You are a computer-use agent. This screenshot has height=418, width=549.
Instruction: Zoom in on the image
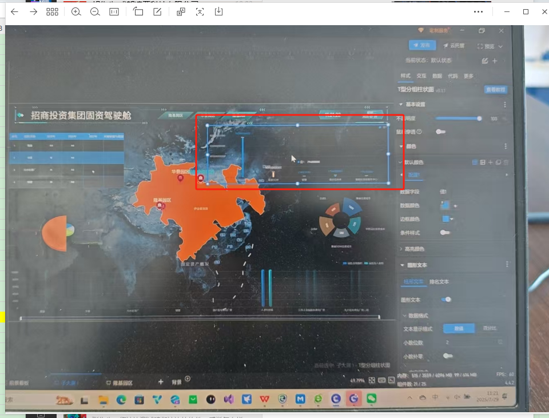pos(76,12)
